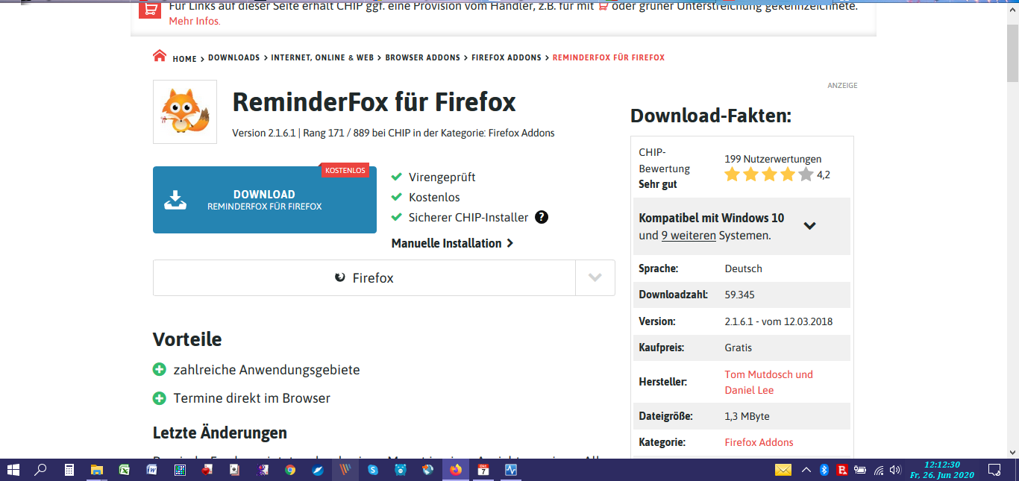This screenshot has height=481, width=1019.
Task: Click the ANZEIGE label
Action: 842,86
